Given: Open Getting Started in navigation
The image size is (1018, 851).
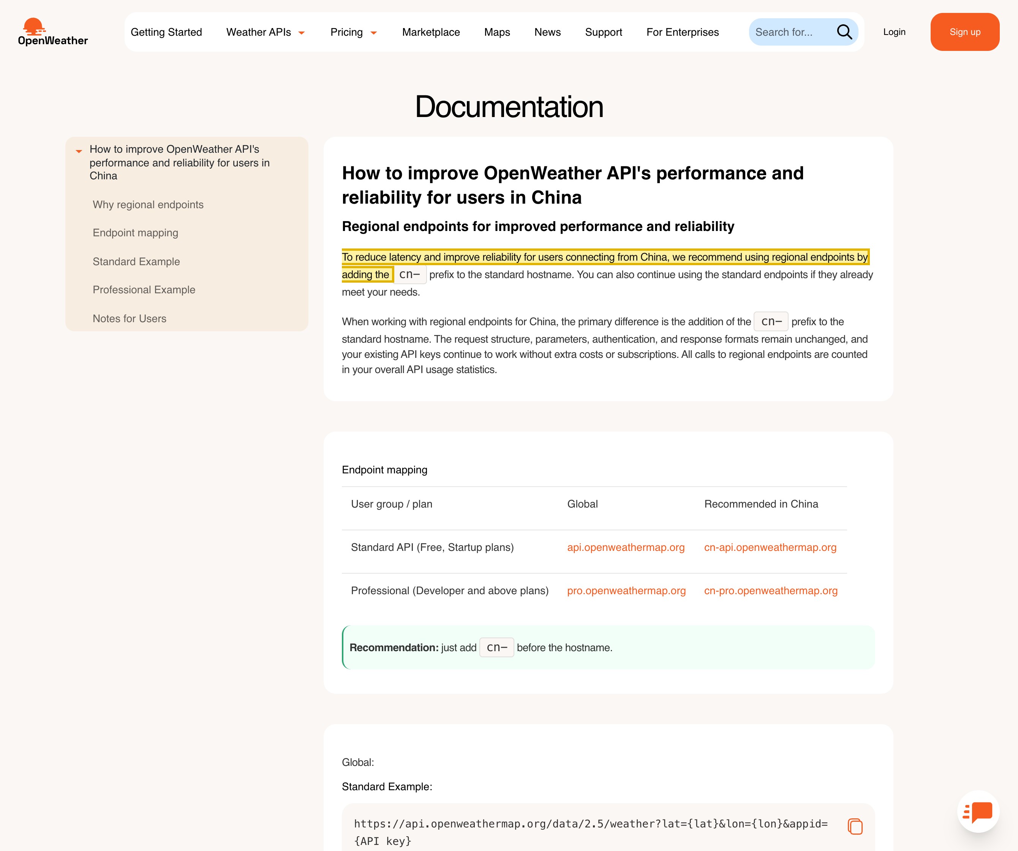Looking at the screenshot, I should [x=166, y=32].
